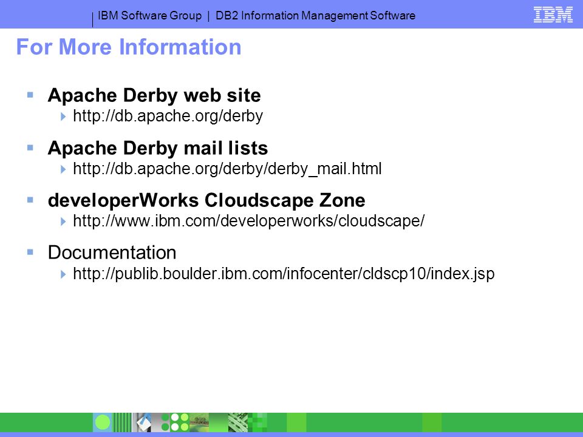Click the 'IBM Software Group' header text
Image resolution: width=583 pixels, height=437 pixels.
click(149, 16)
